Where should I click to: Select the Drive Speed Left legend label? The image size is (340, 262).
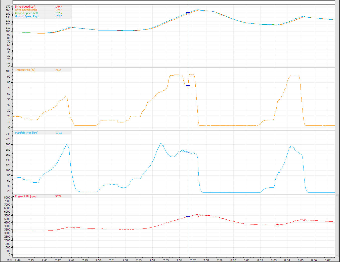[x=25, y=7]
